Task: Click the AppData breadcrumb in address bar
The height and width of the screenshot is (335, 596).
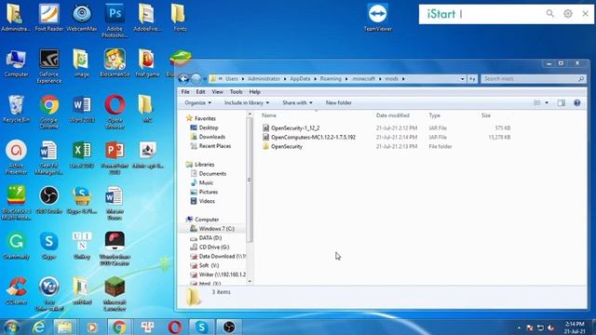Action: coord(300,78)
